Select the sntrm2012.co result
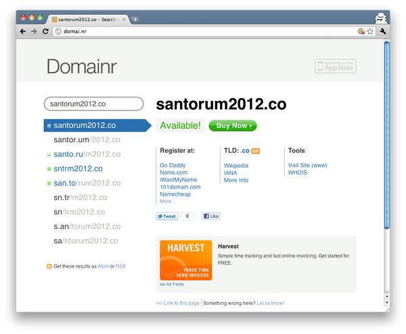Viewport: 406px width, 334px height. tap(78, 169)
